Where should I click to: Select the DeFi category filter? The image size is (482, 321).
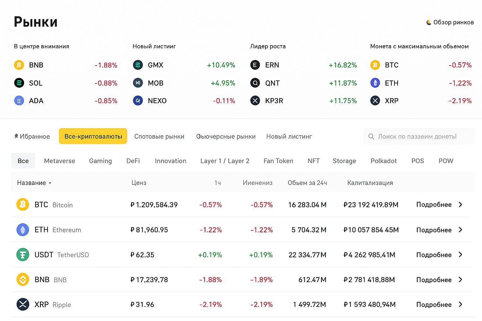click(x=133, y=161)
